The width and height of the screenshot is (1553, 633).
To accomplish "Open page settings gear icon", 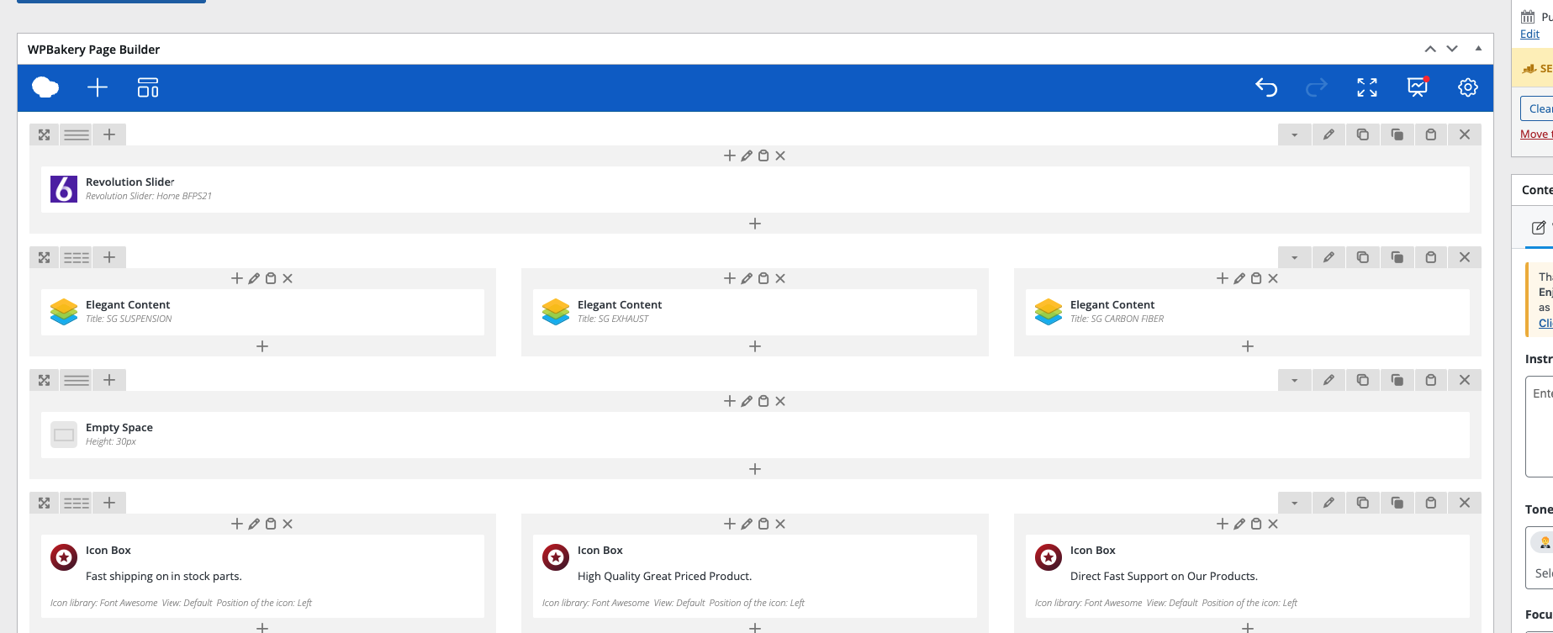I will [x=1468, y=87].
